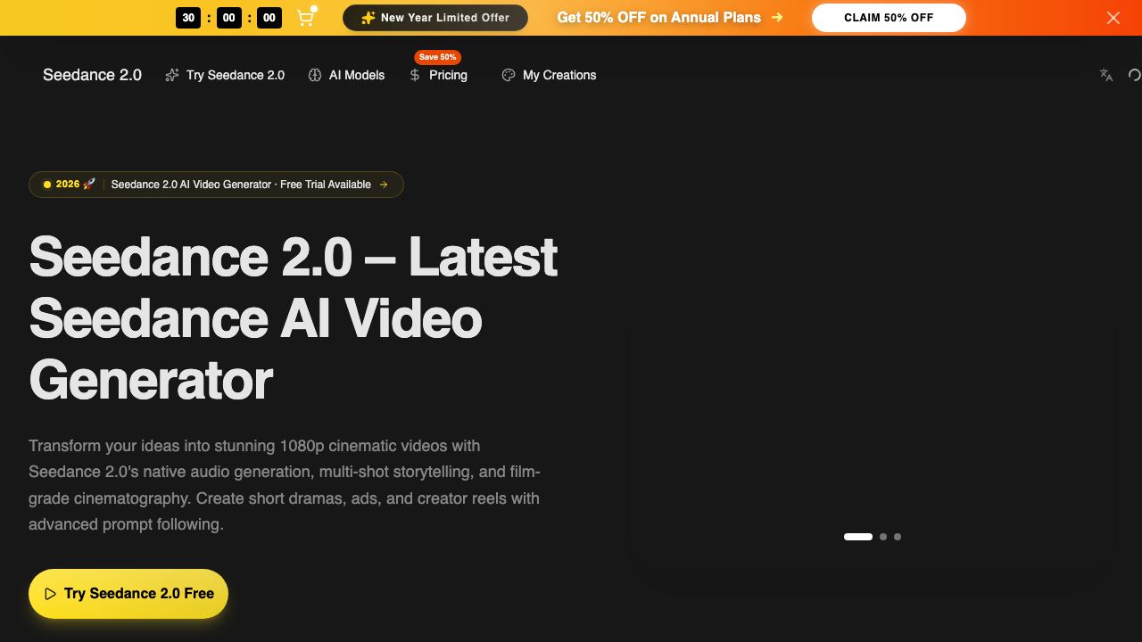The height and width of the screenshot is (642, 1142).
Task: Click the AI Models brain icon
Action: click(x=315, y=75)
